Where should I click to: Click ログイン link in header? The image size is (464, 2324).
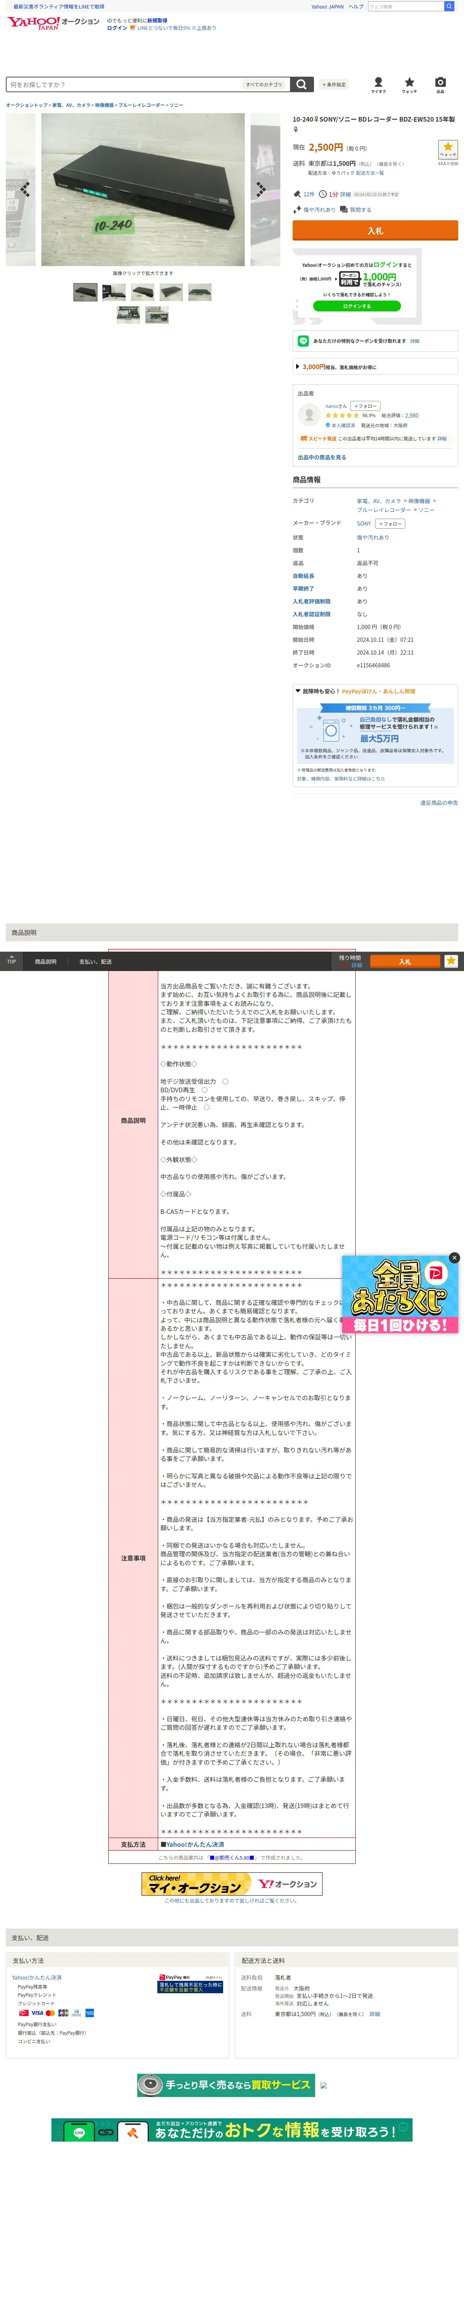(x=117, y=28)
